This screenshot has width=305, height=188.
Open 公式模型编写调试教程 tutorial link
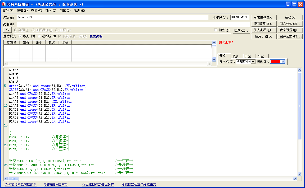point(98,185)
